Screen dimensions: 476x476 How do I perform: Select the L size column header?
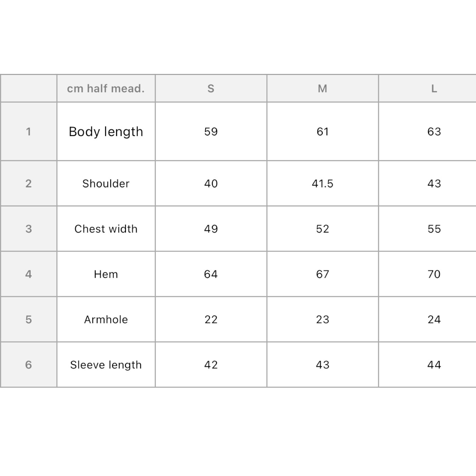pyautogui.click(x=434, y=88)
